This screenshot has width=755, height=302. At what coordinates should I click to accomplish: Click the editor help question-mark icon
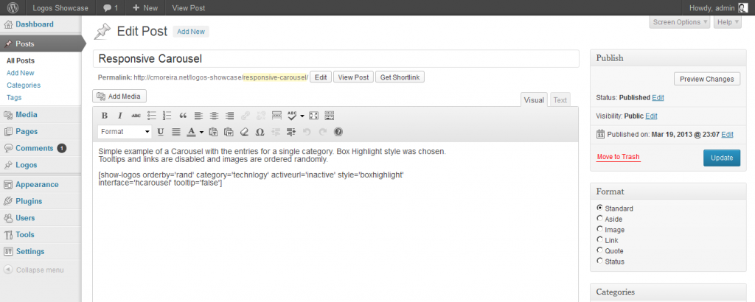coord(338,133)
